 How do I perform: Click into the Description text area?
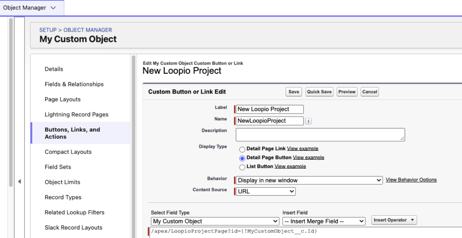pos(320,135)
